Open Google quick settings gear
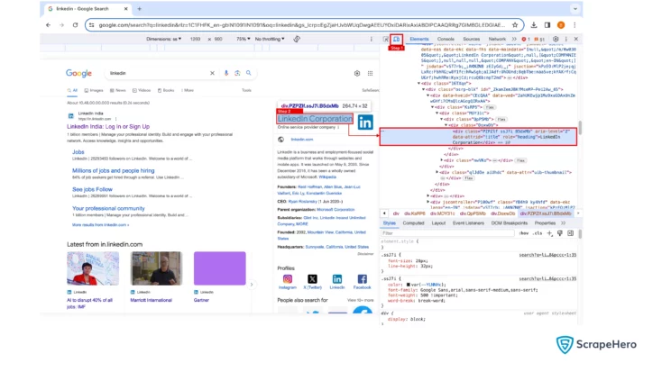Image resolution: width=671 pixels, height=372 pixels. pos(357,73)
